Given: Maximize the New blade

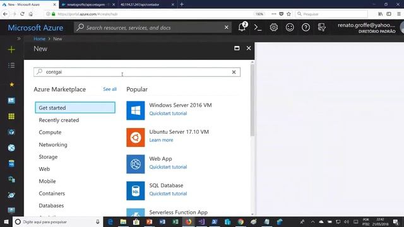Looking at the screenshot, I should pos(237,48).
